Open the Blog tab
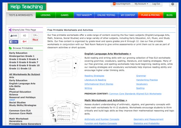Screen dimensions: 181x128 click(169, 15)
